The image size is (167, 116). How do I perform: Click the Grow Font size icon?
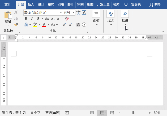65,25
